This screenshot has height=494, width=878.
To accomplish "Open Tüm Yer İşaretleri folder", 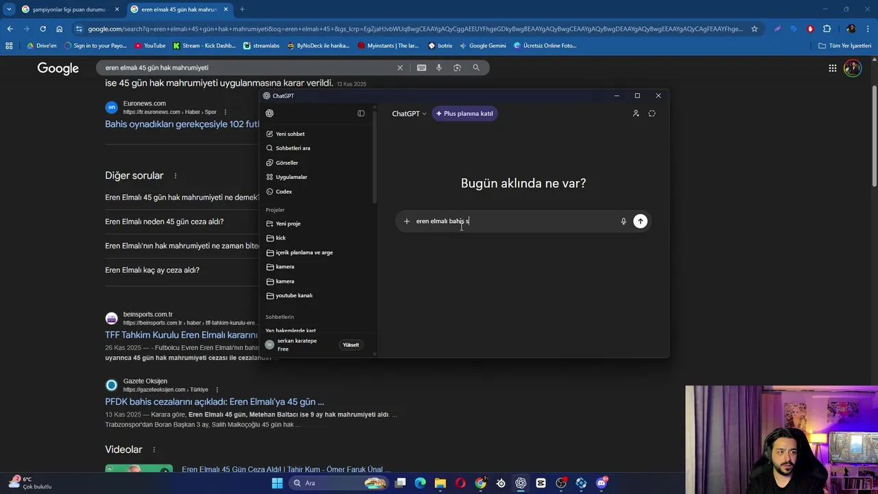I will (844, 46).
